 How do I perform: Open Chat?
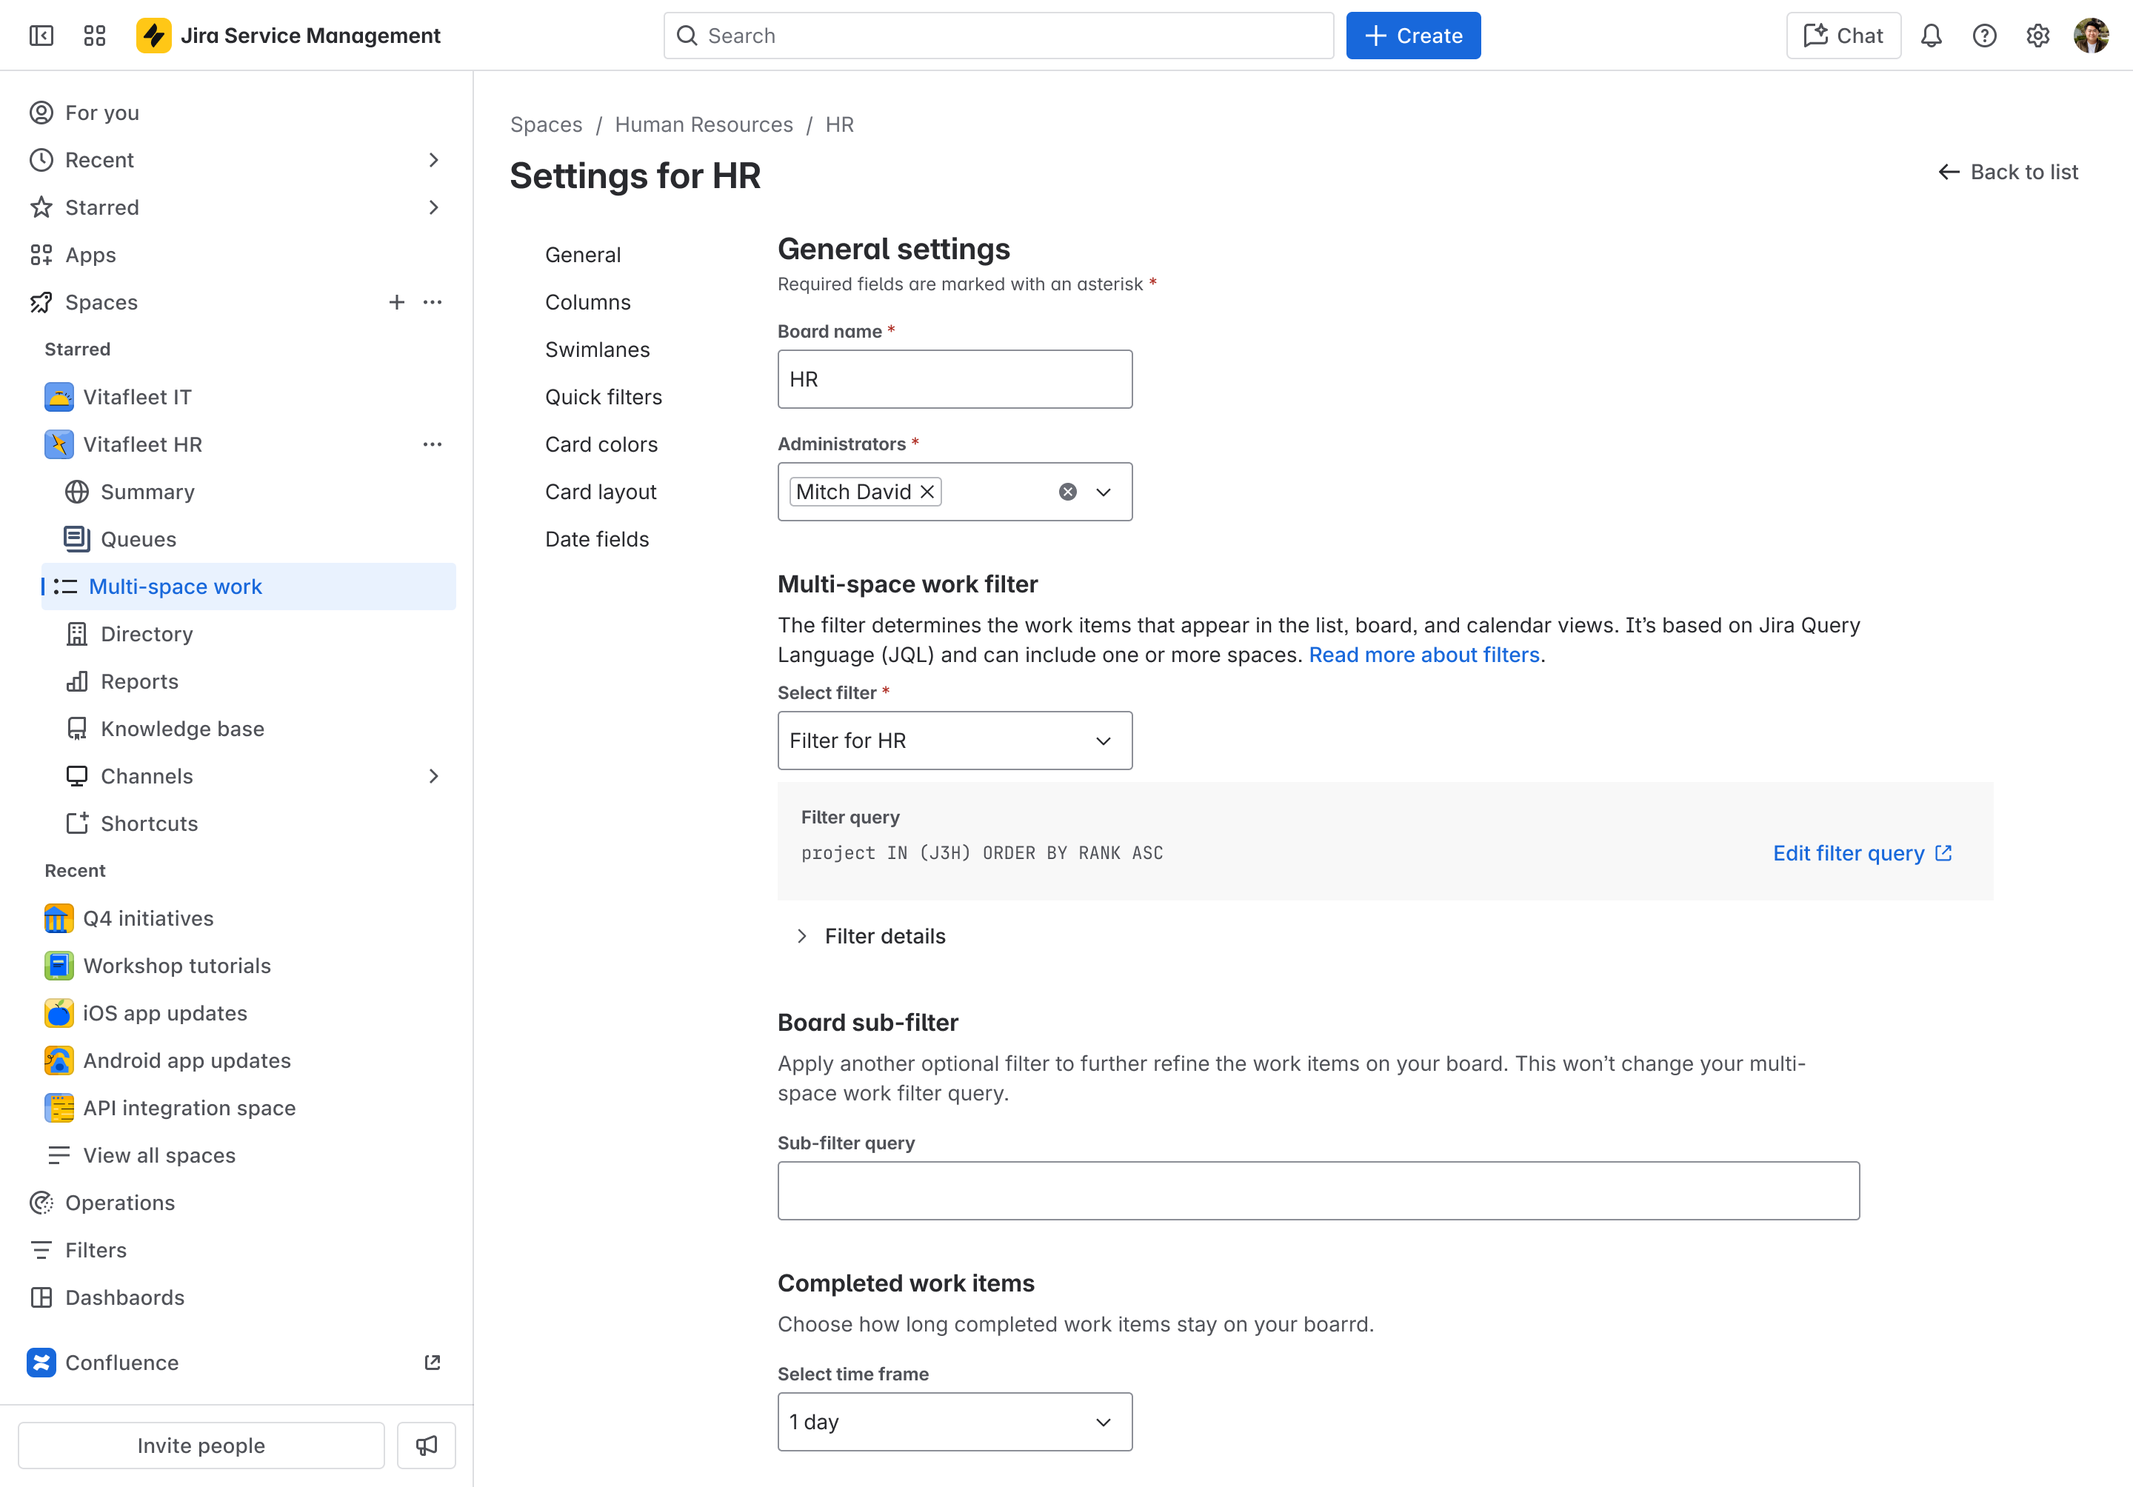(x=1842, y=36)
